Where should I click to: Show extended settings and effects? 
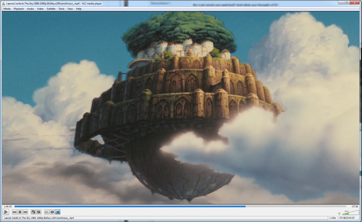(39, 212)
